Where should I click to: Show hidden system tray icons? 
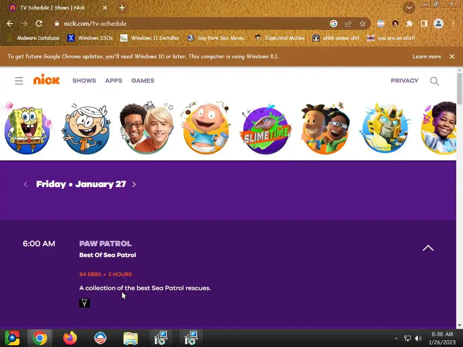396,338
